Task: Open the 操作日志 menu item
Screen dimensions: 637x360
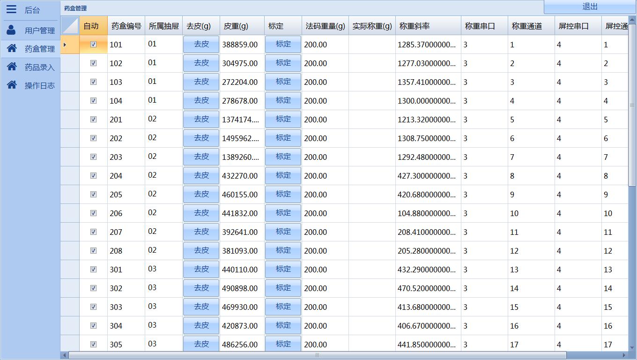Action: tap(39, 85)
